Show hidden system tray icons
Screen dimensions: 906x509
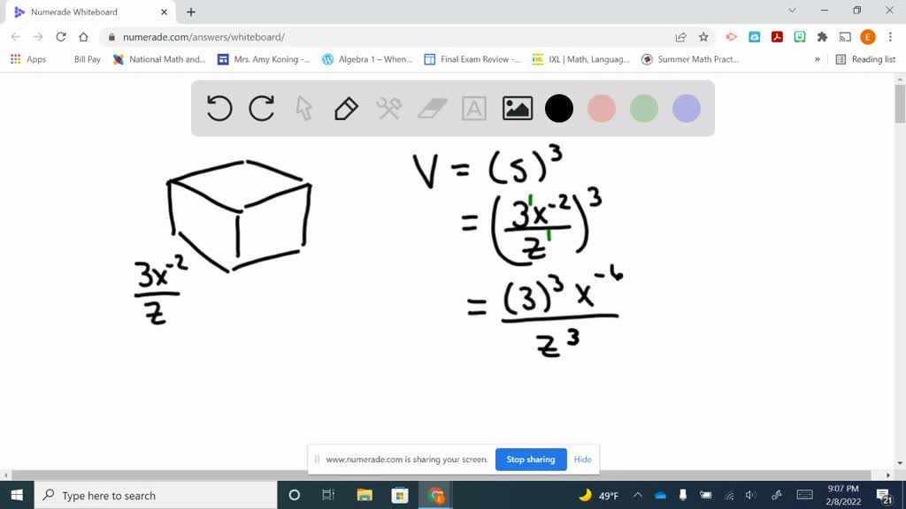click(636, 494)
